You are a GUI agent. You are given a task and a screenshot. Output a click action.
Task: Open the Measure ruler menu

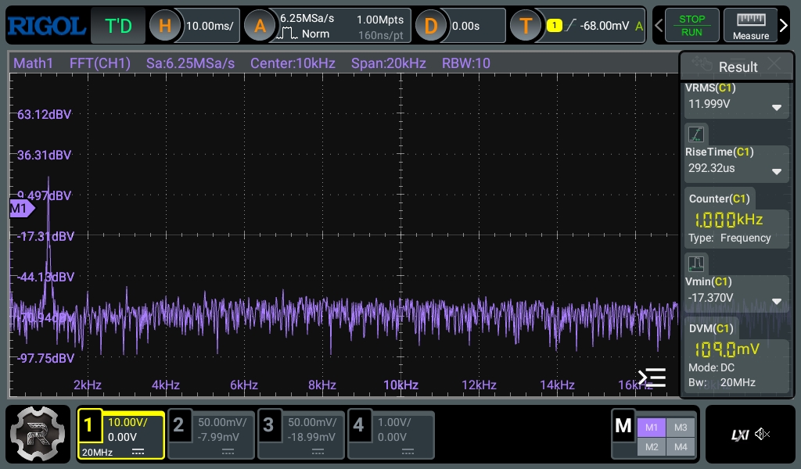750,26
